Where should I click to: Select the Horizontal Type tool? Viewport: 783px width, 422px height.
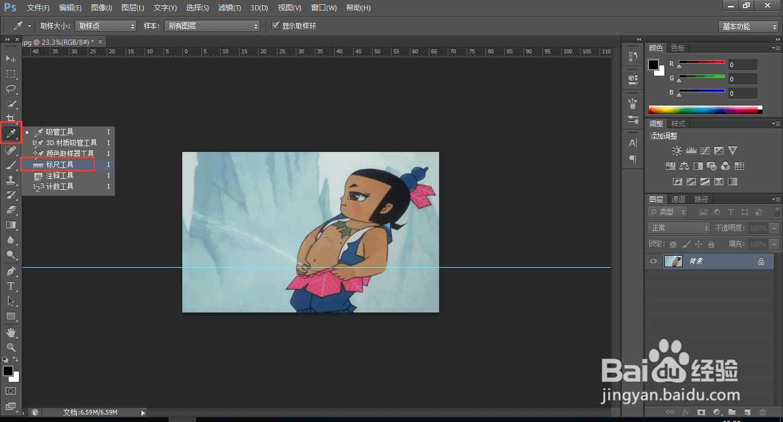pos(11,286)
